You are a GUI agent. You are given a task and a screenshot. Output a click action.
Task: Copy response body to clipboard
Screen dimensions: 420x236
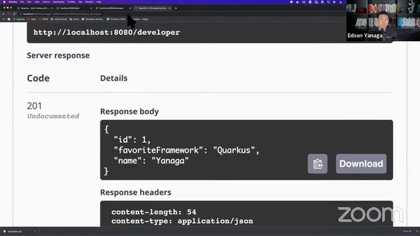click(318, 164)
